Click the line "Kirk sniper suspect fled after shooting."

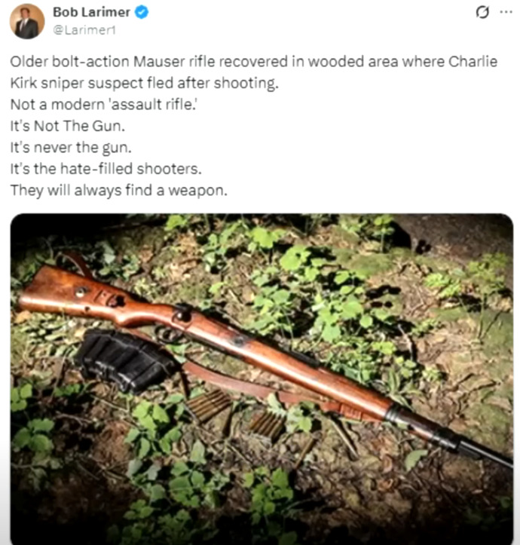point(144,83)
